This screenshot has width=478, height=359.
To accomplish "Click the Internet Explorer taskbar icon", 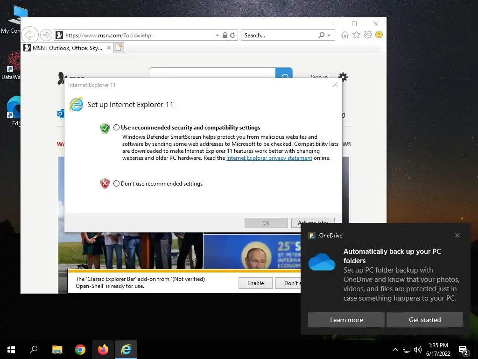I will point(126,350).
